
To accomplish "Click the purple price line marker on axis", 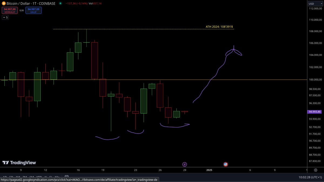I will click(314, 111).
